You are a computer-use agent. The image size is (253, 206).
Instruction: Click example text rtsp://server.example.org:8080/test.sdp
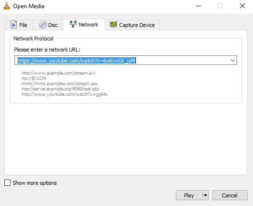[x=60, y=89]
